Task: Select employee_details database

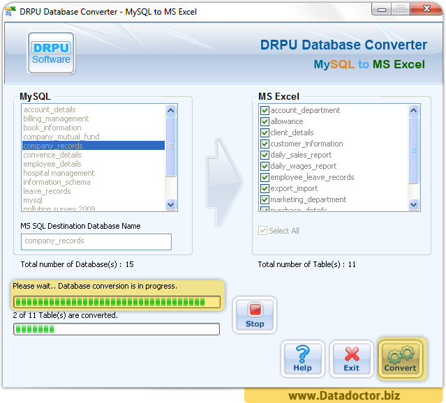Action: [x=94, y=164]
